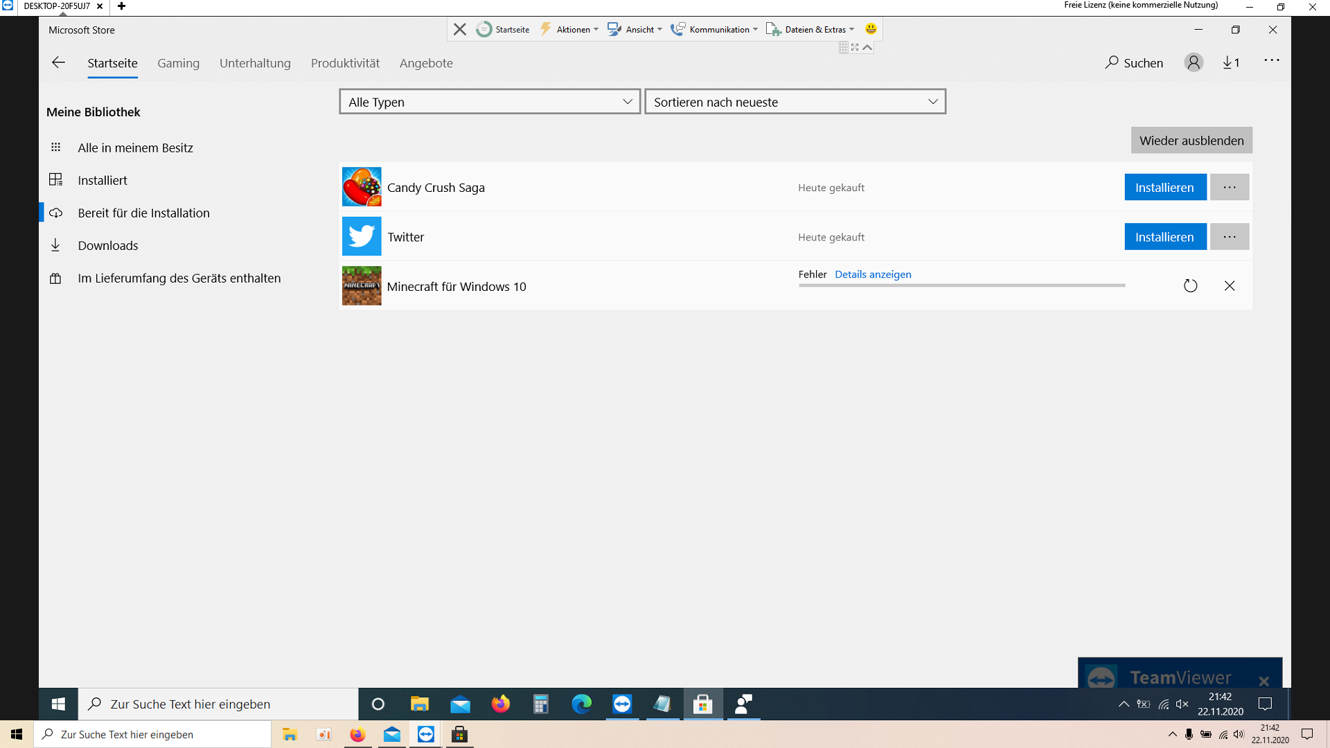Expand the Sortieren nach neueste dropdown
This screenshot has height=748, width=1330.
pyautogui.click(x=795, y=102)
